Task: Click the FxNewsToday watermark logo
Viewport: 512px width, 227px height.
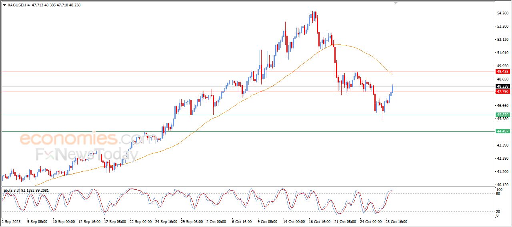Action: point(87,155)
